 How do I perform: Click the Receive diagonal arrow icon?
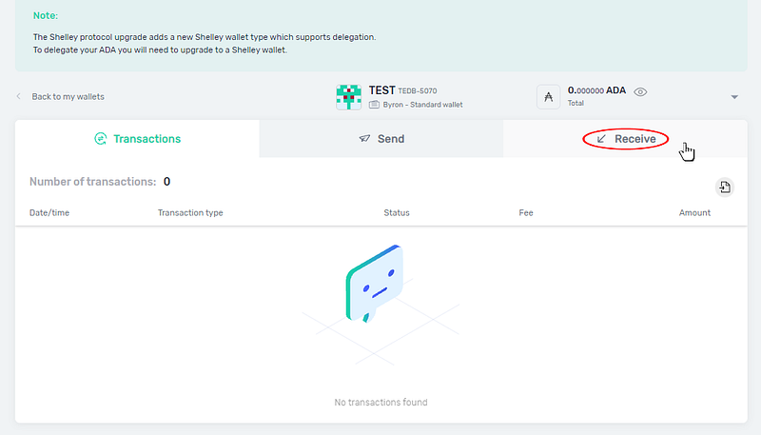[601, 139]
